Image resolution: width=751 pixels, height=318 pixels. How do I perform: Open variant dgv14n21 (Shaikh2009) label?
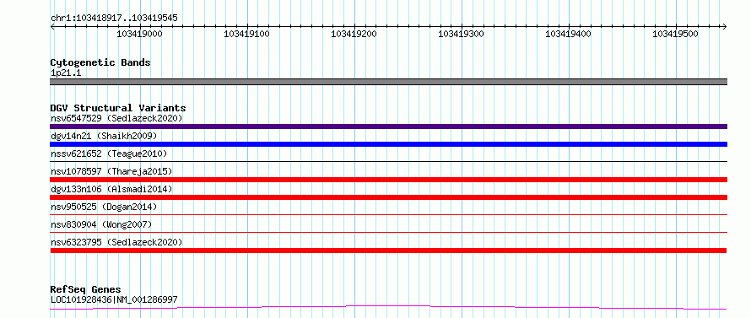(x=104, y=136)
